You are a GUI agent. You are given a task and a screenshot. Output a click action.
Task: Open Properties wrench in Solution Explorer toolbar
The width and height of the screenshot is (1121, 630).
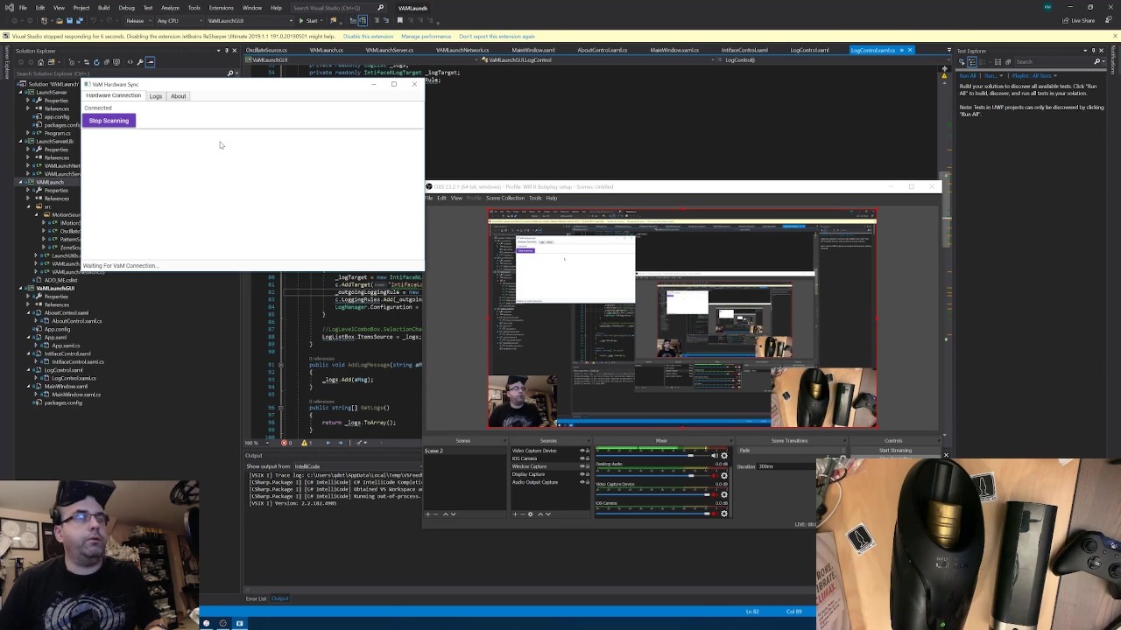coord(139,62)
